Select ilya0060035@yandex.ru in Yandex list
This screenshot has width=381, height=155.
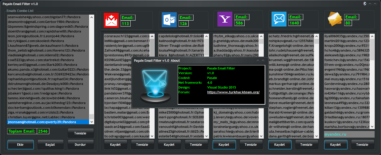[x=347, y=36]
